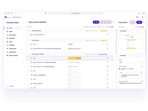Click Save in Step details
The image size is (148, 111).
pos(139,22)
